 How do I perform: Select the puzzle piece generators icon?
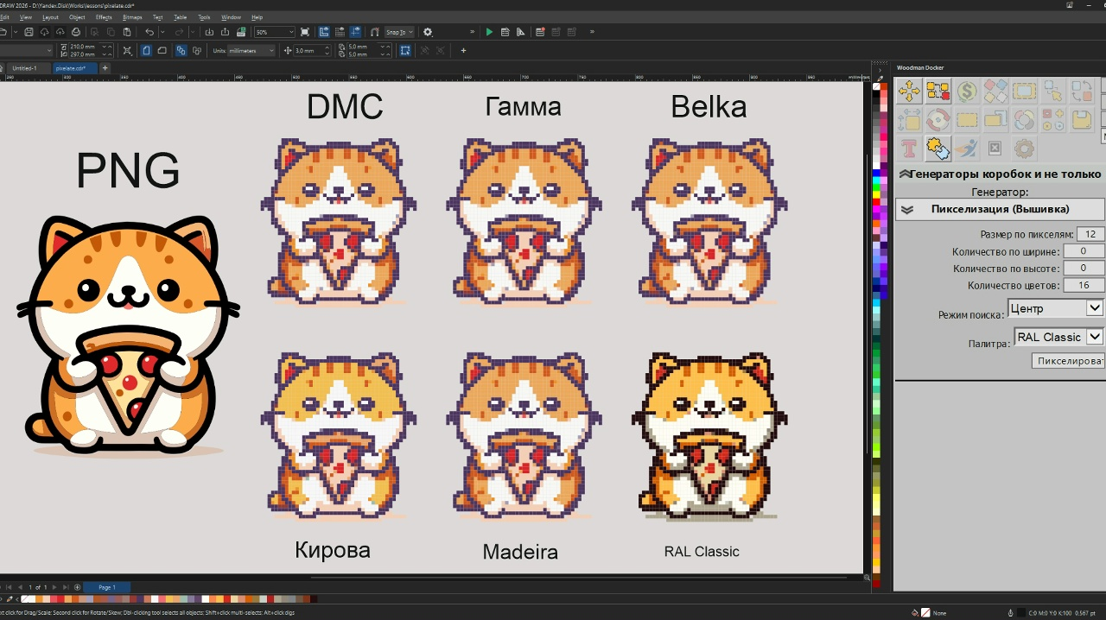pos(938,148)
